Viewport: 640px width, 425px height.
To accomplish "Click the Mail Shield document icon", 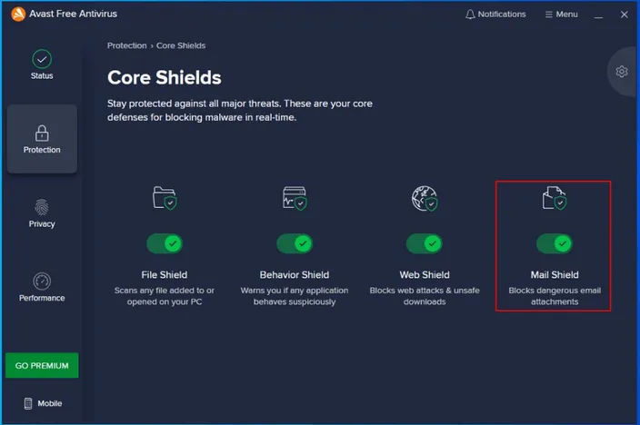I will (555, 198).
